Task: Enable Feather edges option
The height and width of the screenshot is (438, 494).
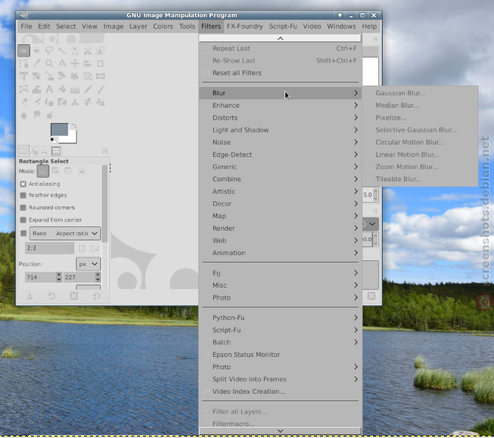Action: tap(23, 195)
